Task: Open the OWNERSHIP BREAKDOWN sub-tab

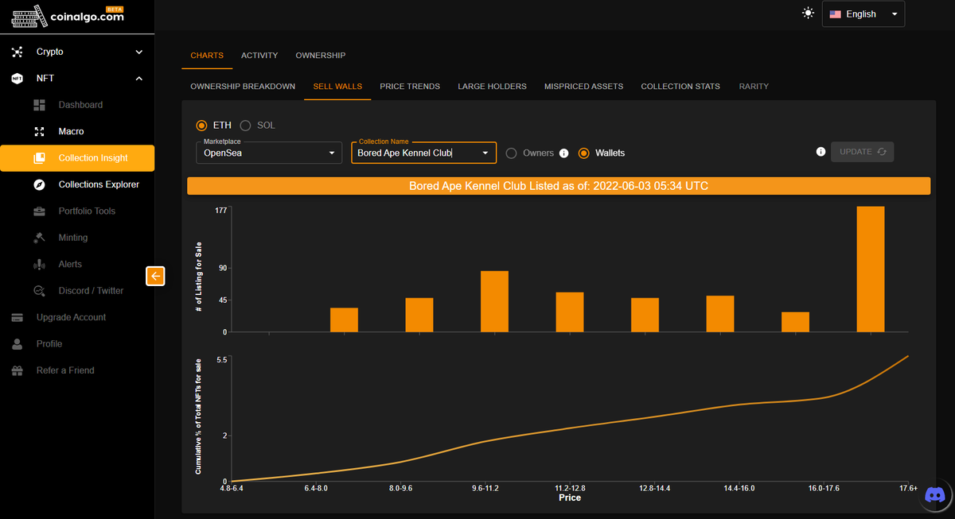Action: (x=243, y=87)
